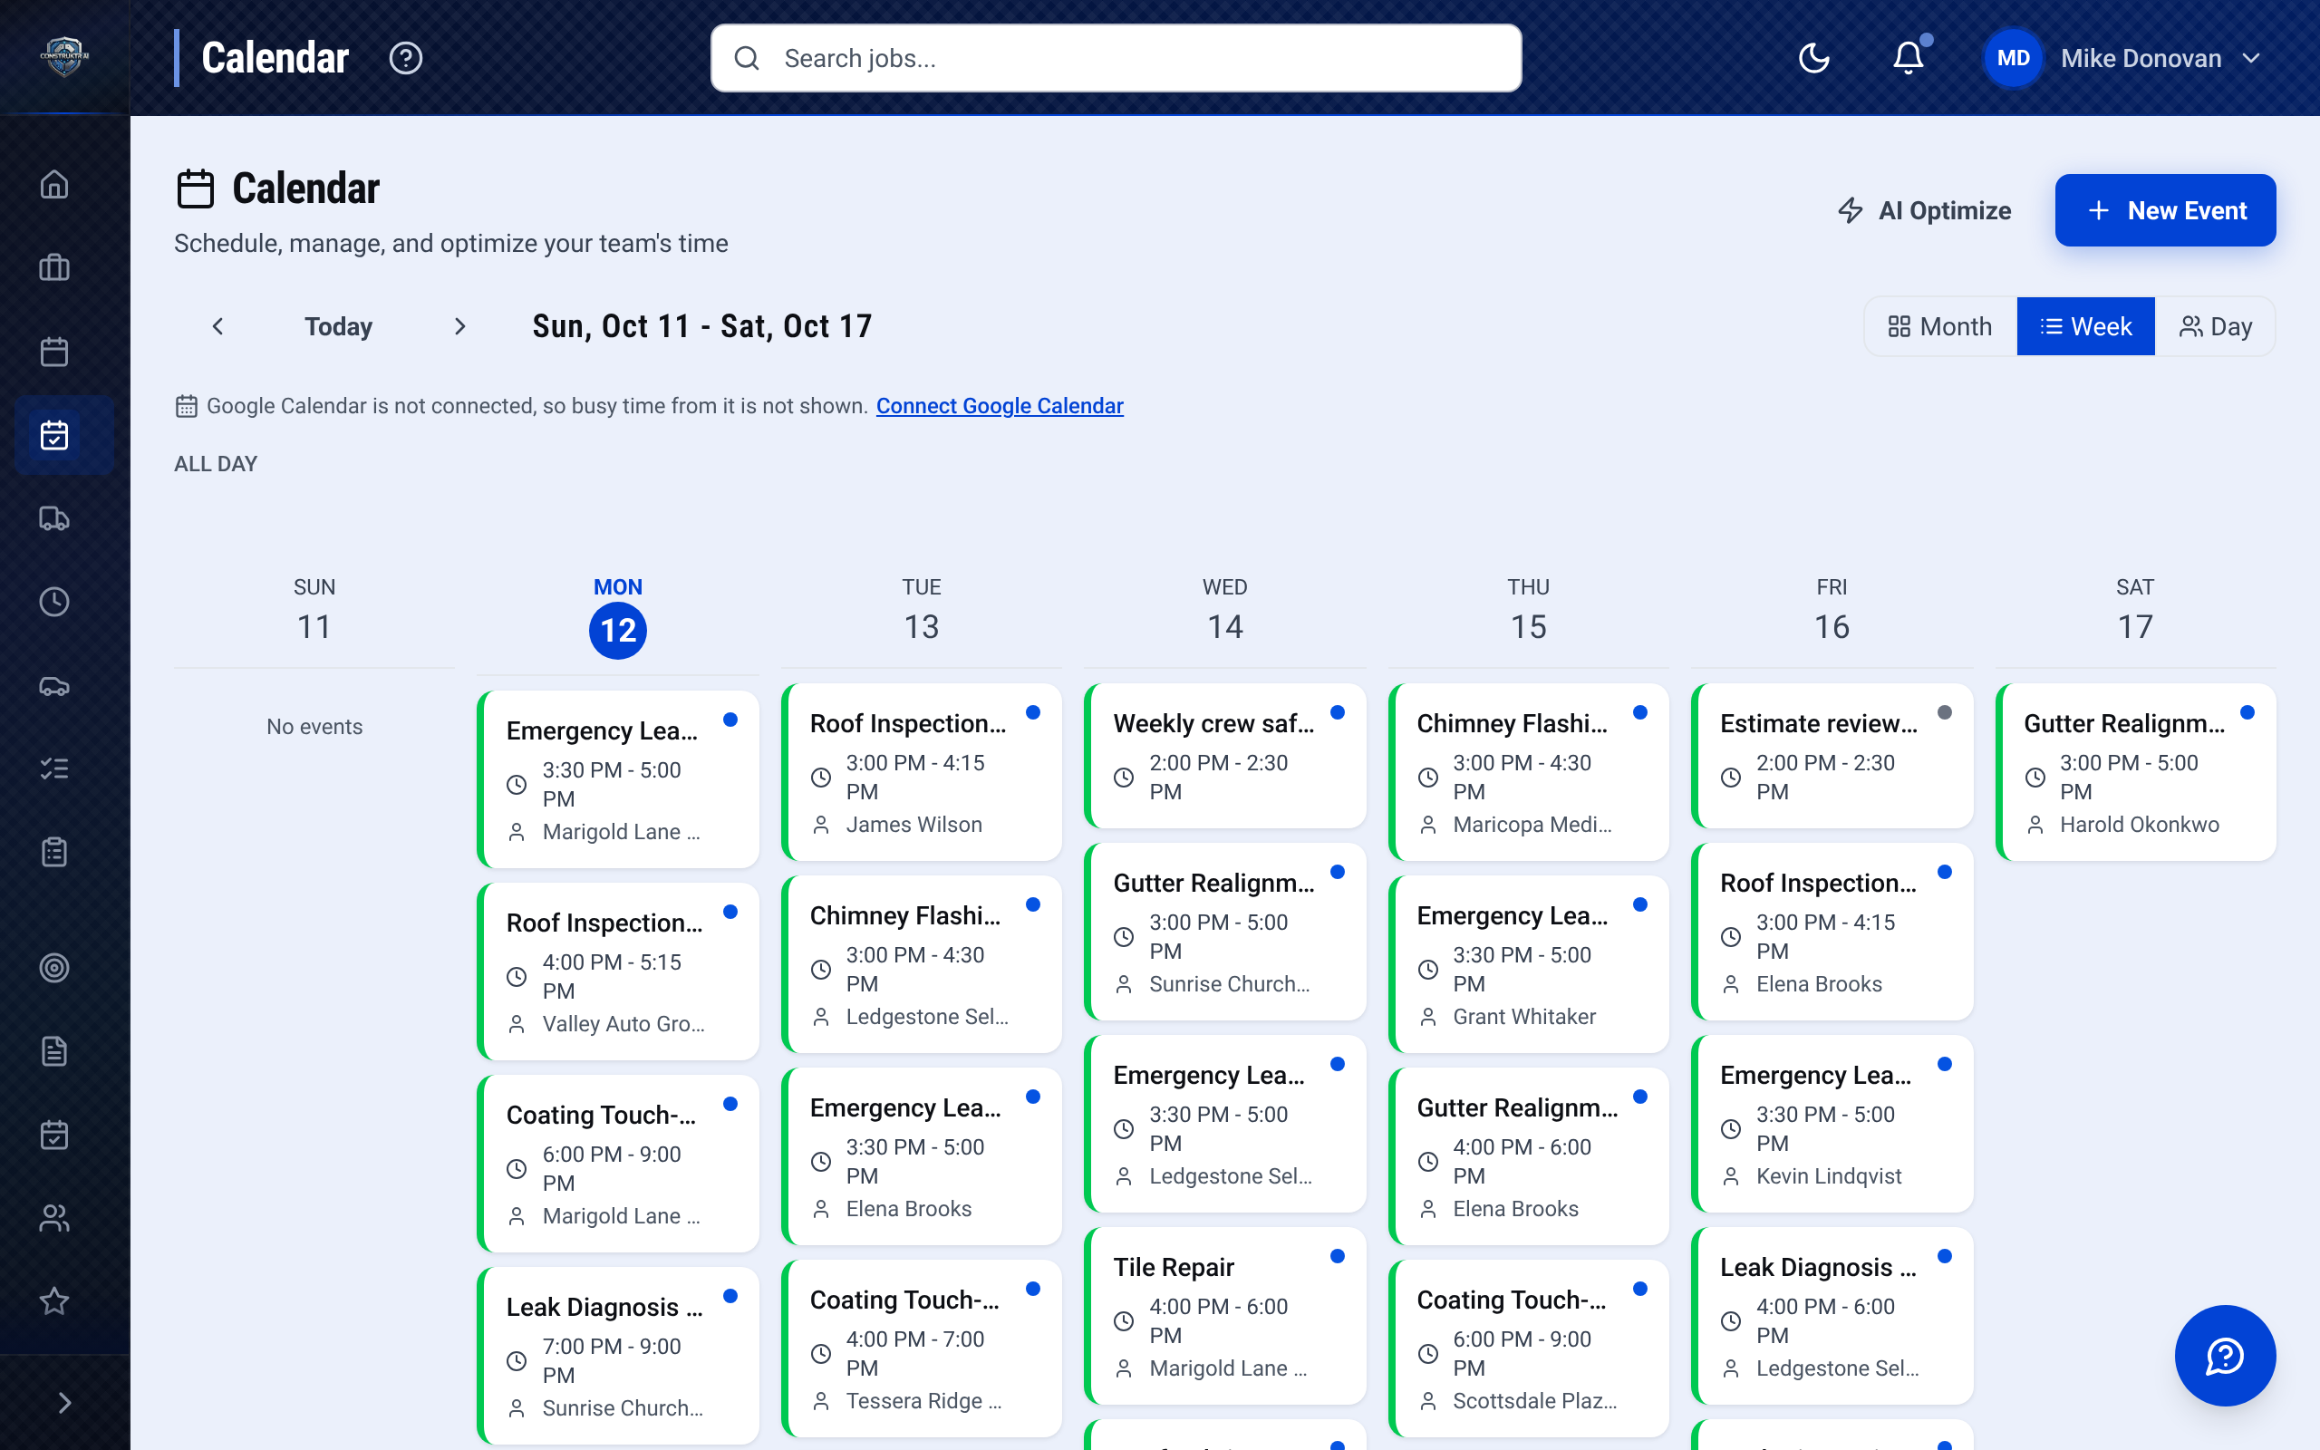The height and width of the screenshot is (1450, 2320).
Task: Create a New Event
Action: tap(2165, 210)
